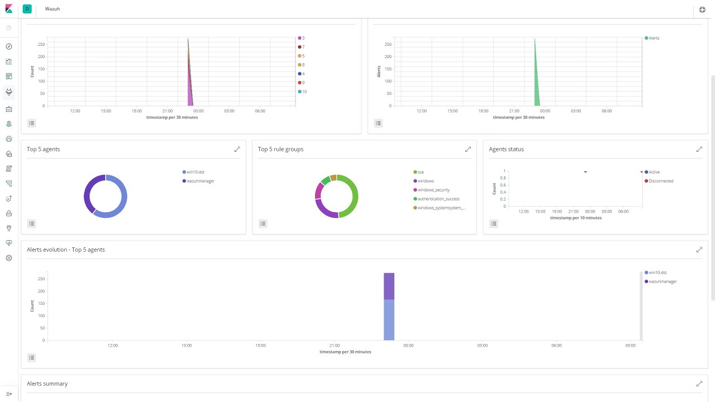Image resolution: width=715 pixels, height=402 pixels.
Task: Open Stack Monitoring heartbeat icon
Action: [x=9, y=243]
